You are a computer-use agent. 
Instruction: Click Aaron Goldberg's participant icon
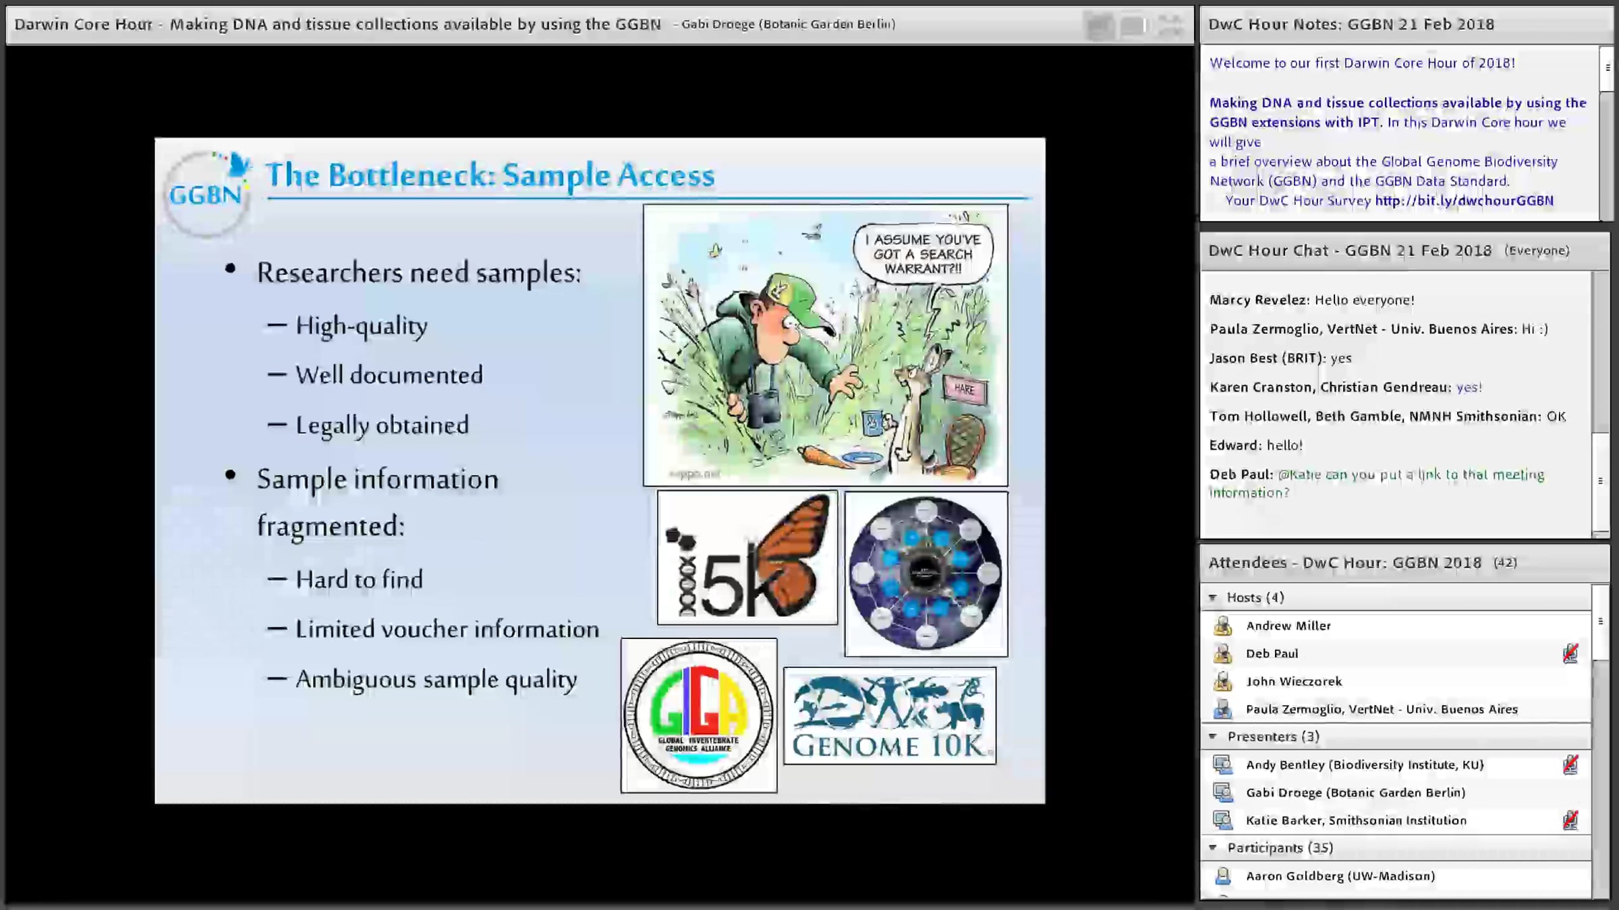point(1222,876)
